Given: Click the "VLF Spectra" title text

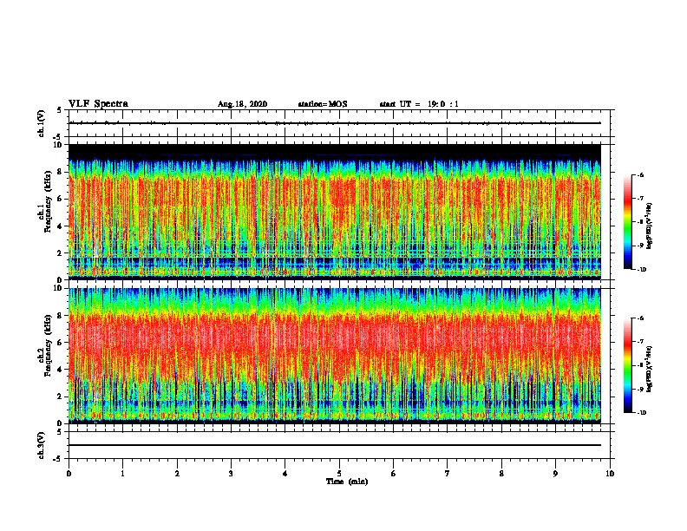Looking at the screenshot, I should click(x=98, y=104).
